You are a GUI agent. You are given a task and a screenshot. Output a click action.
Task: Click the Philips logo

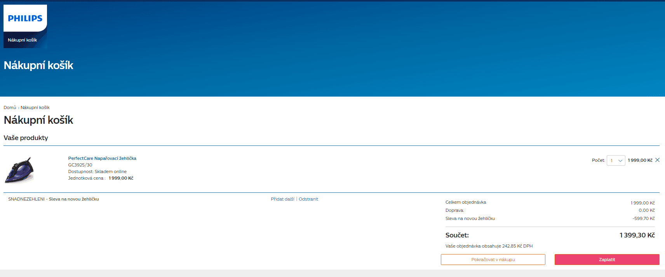coord(25,18)
